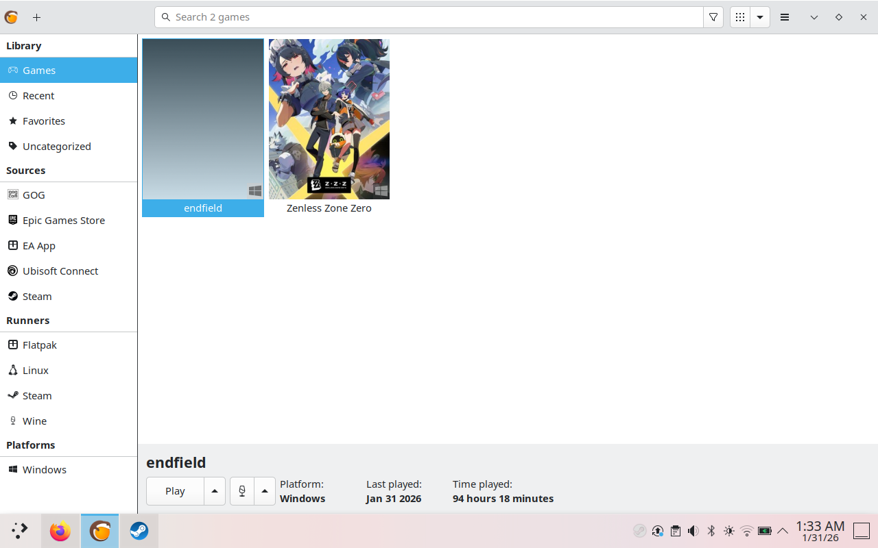Expand the view options dropdown arrow
The width and height of the screenshot is (878, 548).
(760, 17)
